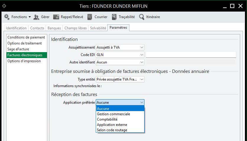Expand the Fonctions dropdown arrow
247x141 pixels.
pyautogui.click(x=30, y=17)
